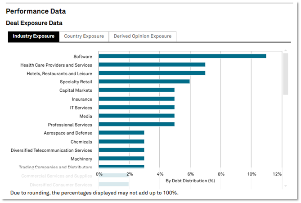
Task: Select the Hotels, Restaurants and Leisure bar
Action: (152, 73)
